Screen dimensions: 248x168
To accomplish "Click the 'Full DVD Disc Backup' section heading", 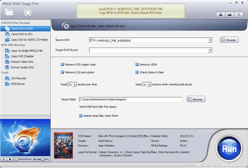I will point(16,23).
